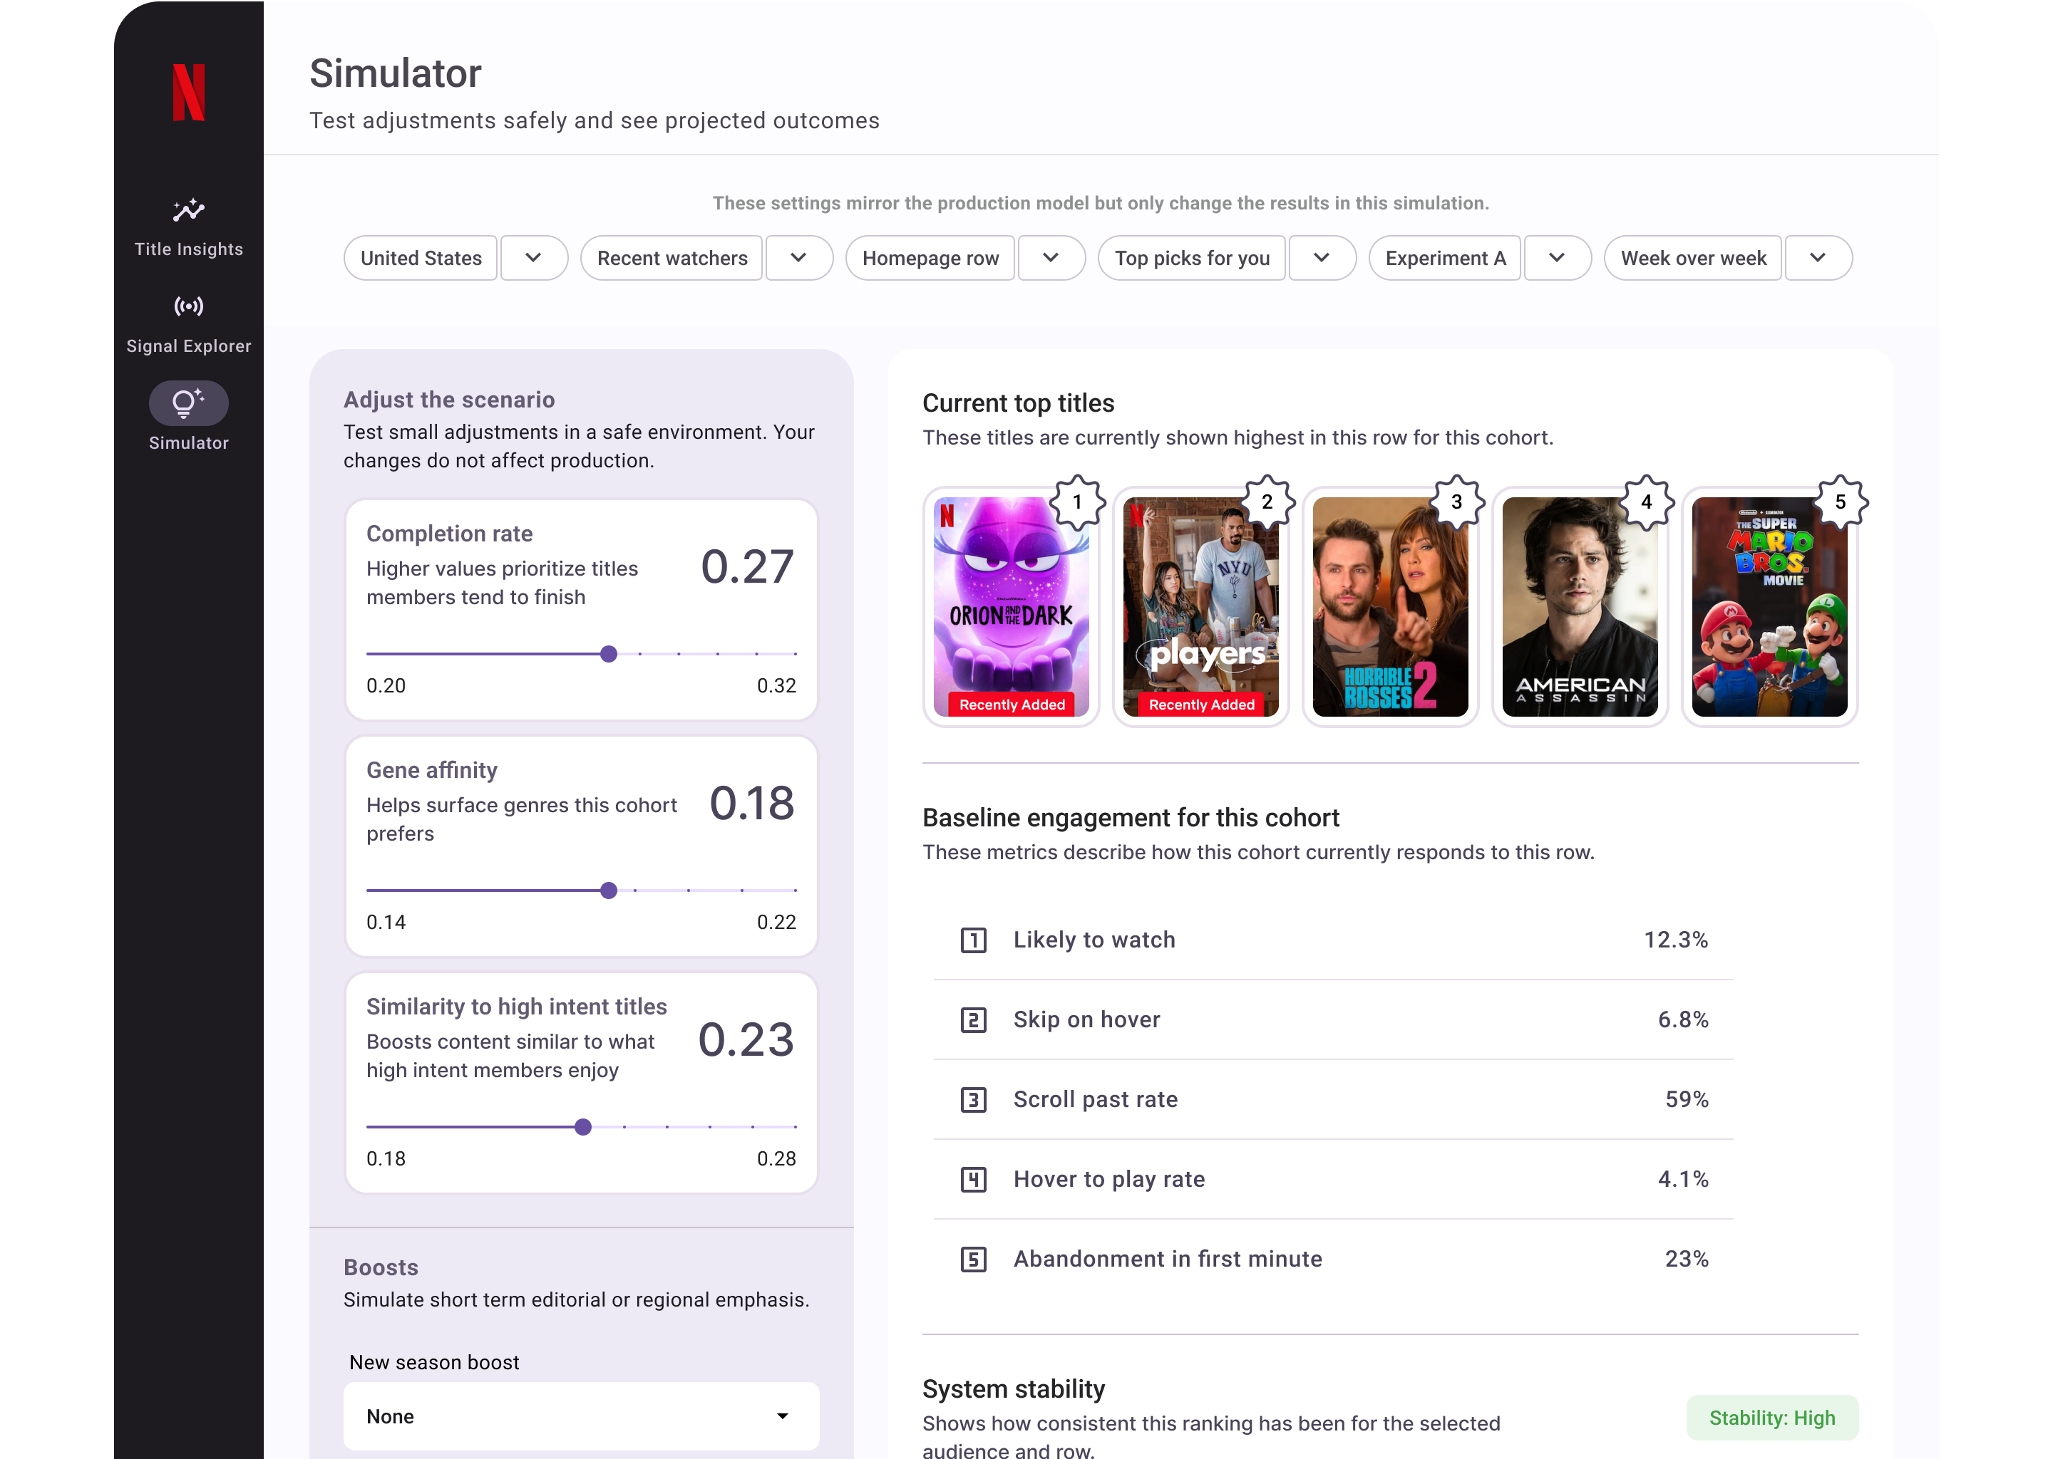Click the Experiment A filter pill
This screenshot has height=1459, width=2053.
point(1444,258)
